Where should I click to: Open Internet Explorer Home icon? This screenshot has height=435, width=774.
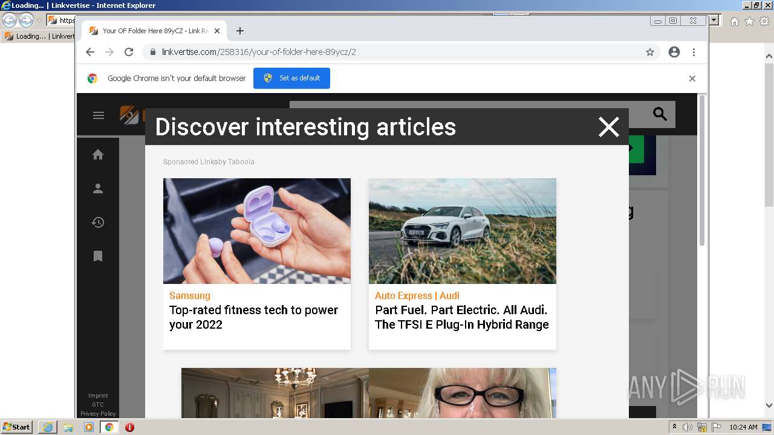click(x=735, y=21)
